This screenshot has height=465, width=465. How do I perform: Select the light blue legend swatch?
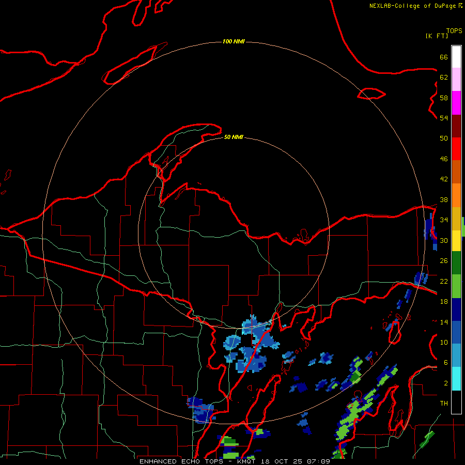coord(456,355)
